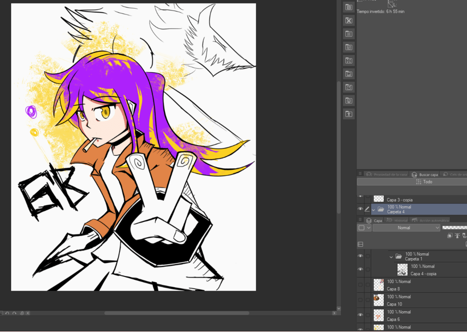Open the tone pattern material folder

[x=349, y=34]
